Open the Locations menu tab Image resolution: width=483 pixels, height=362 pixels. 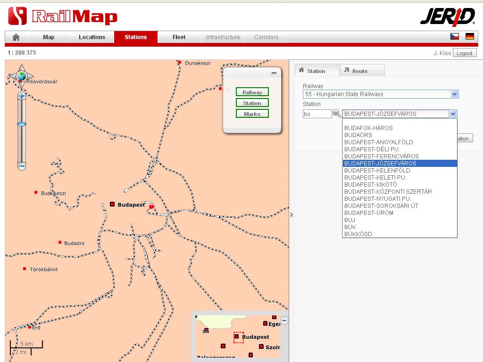point(92,37)
